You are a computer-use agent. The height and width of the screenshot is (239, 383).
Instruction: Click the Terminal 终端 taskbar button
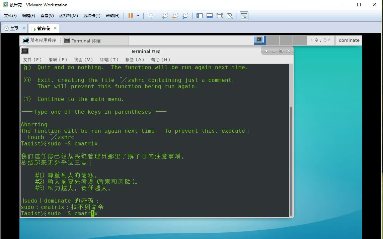click(x=95, y=40)
